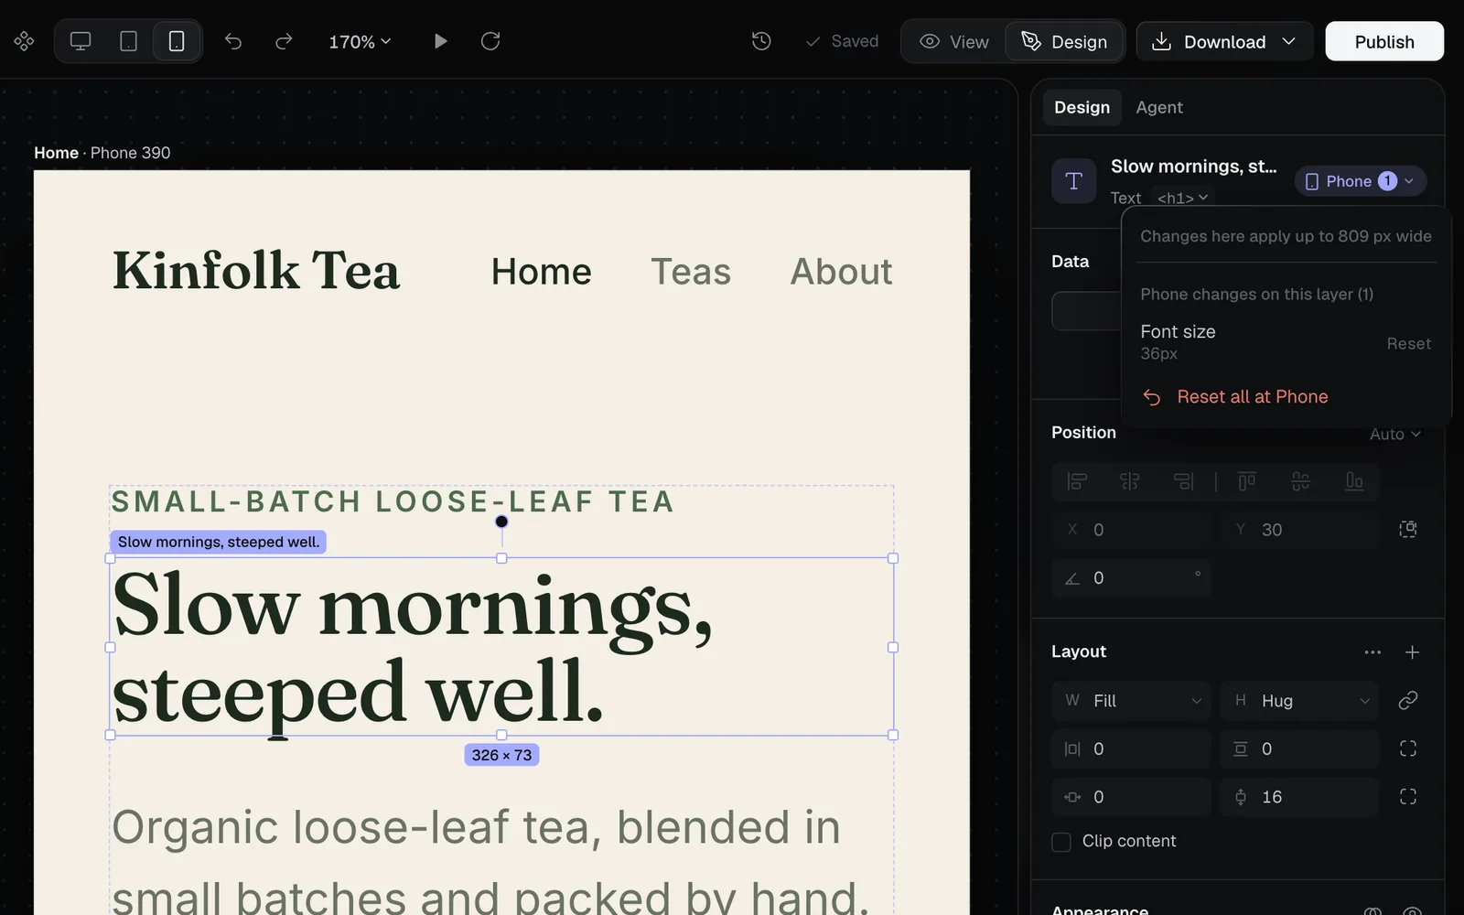Add a layout property with the plus icon

1412,652
